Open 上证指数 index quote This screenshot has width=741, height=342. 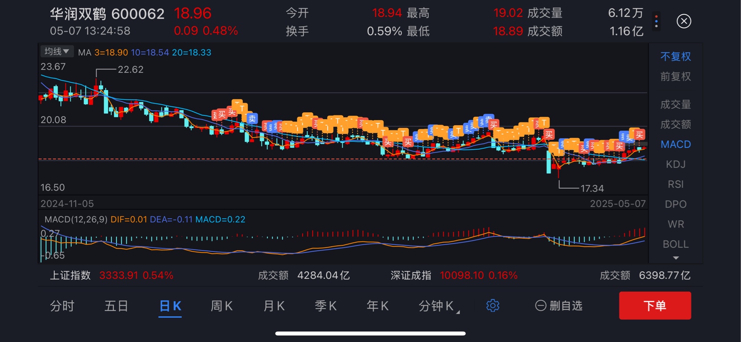(70, 276)
